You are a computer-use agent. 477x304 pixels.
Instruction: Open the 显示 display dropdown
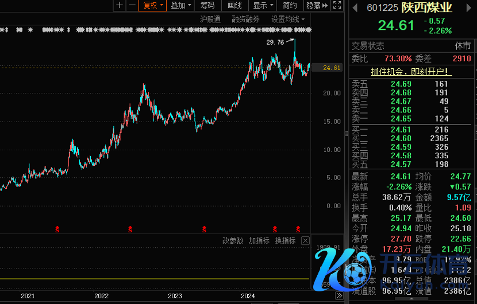(x=263, y=5)
